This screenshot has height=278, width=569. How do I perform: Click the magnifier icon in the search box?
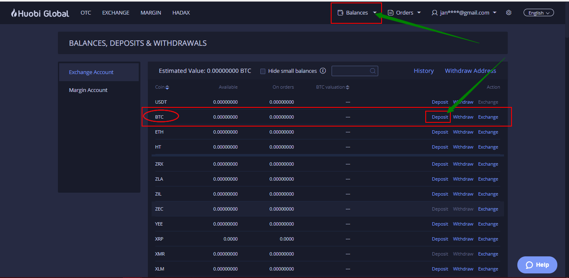[373, 71]
